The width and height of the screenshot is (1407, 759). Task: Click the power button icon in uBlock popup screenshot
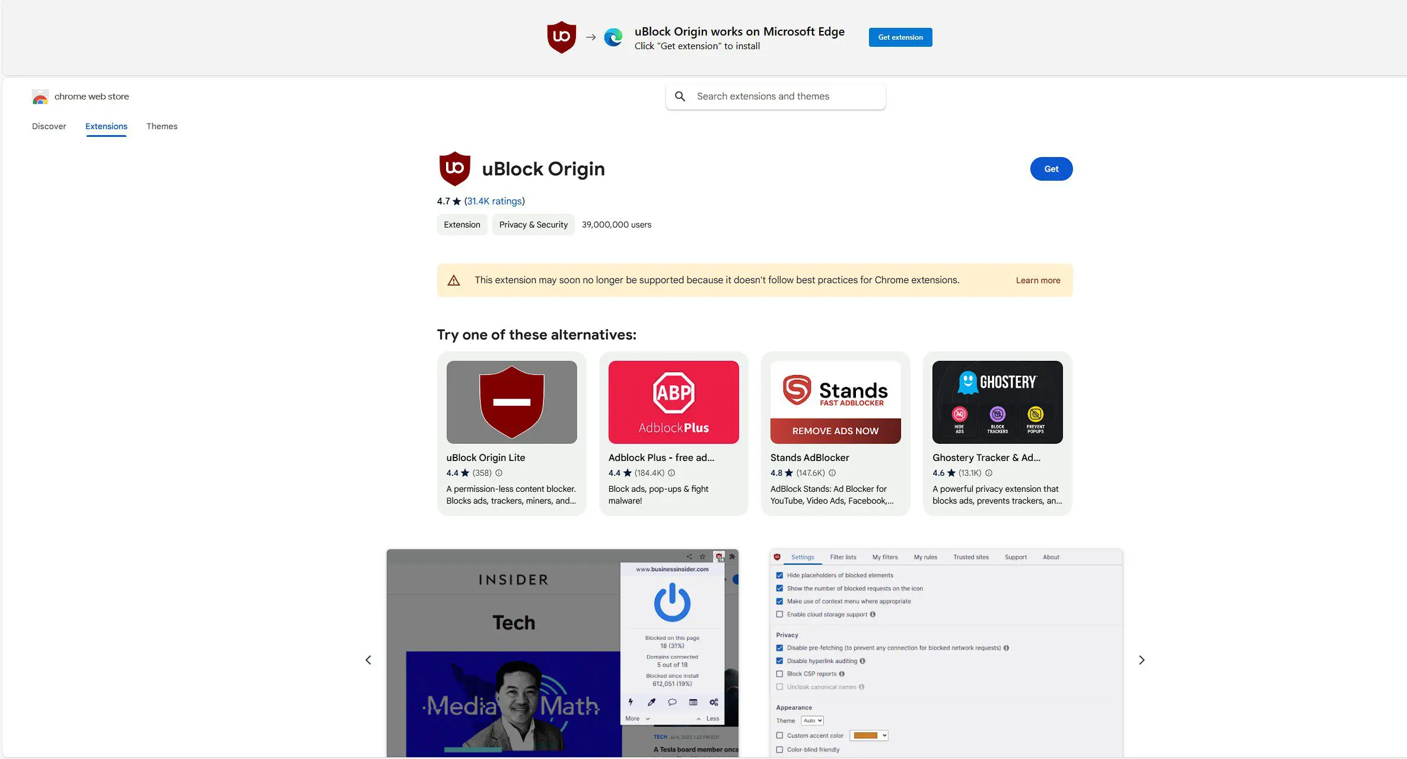click(672, 602)
